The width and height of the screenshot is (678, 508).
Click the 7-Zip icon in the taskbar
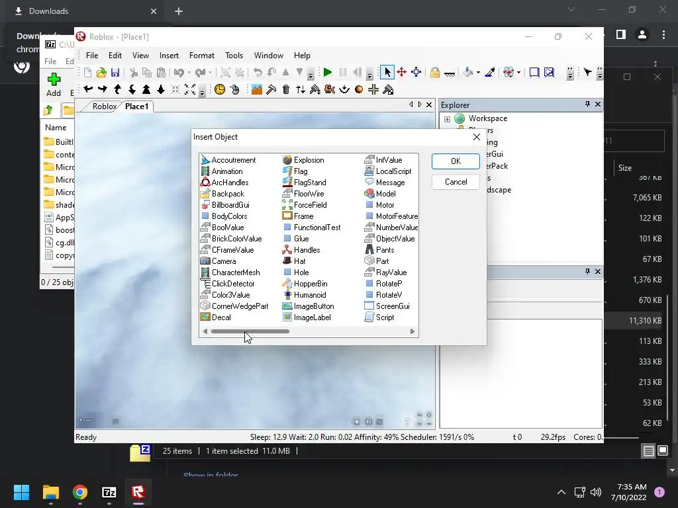(x=109, y=492)
